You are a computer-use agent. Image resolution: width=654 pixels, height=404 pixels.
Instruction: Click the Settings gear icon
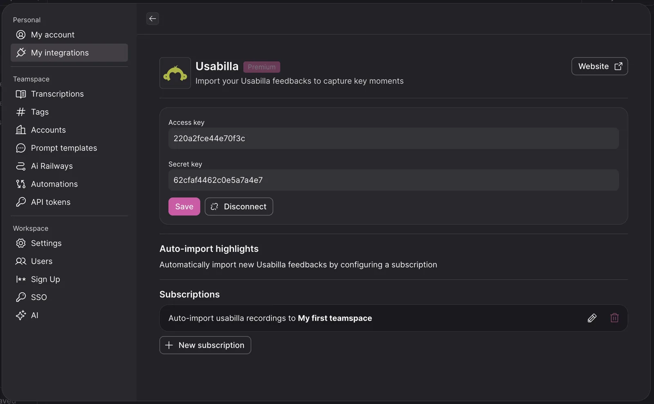(21, 243)
